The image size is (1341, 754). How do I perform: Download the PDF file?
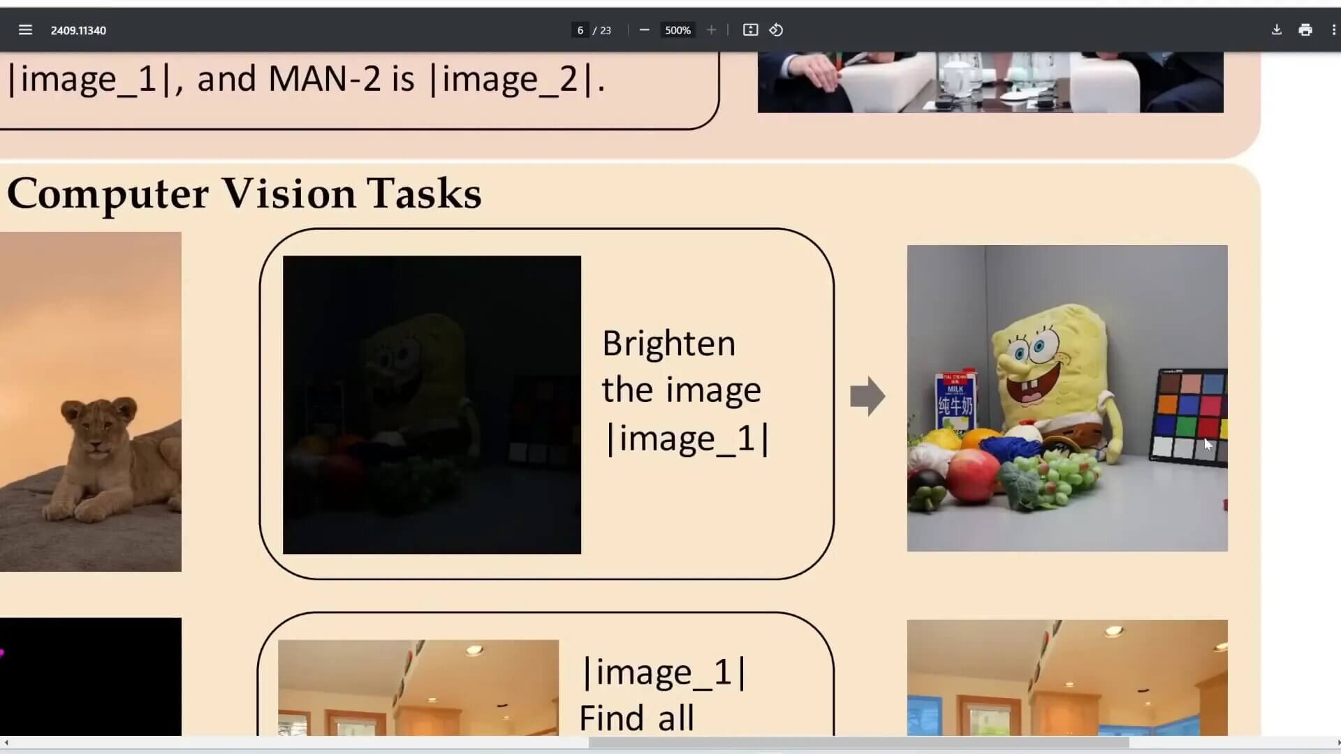point(1276,30)
